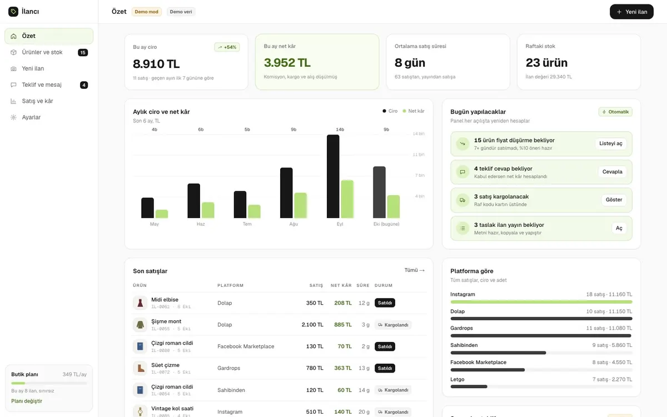Image resolution: width=667 pixels, height=417 pixels.
Task: Open Teklif ve mesaj in the sidebar
Action: tap(49, 85)
